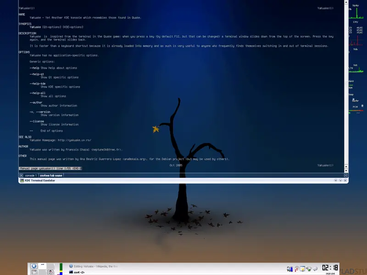Click the 02:18 digital clock

tap(330, 268)
